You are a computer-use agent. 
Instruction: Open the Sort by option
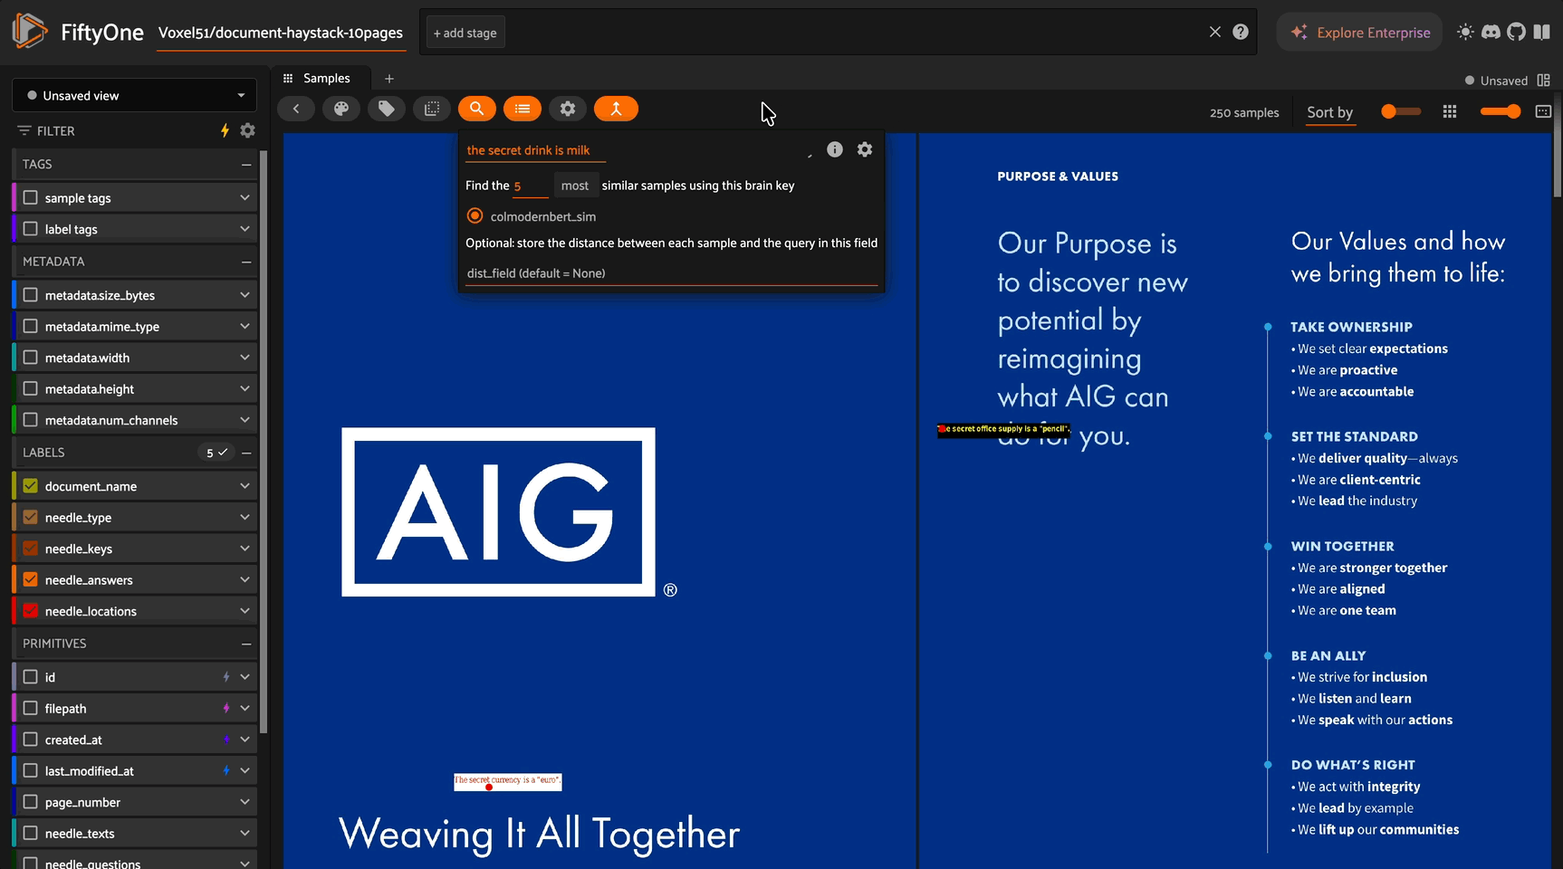point(1329,112)
